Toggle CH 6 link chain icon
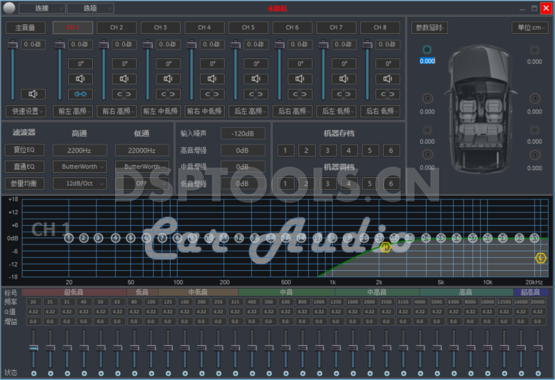Screen dimensions: 555x380 [x=300, y=94]
